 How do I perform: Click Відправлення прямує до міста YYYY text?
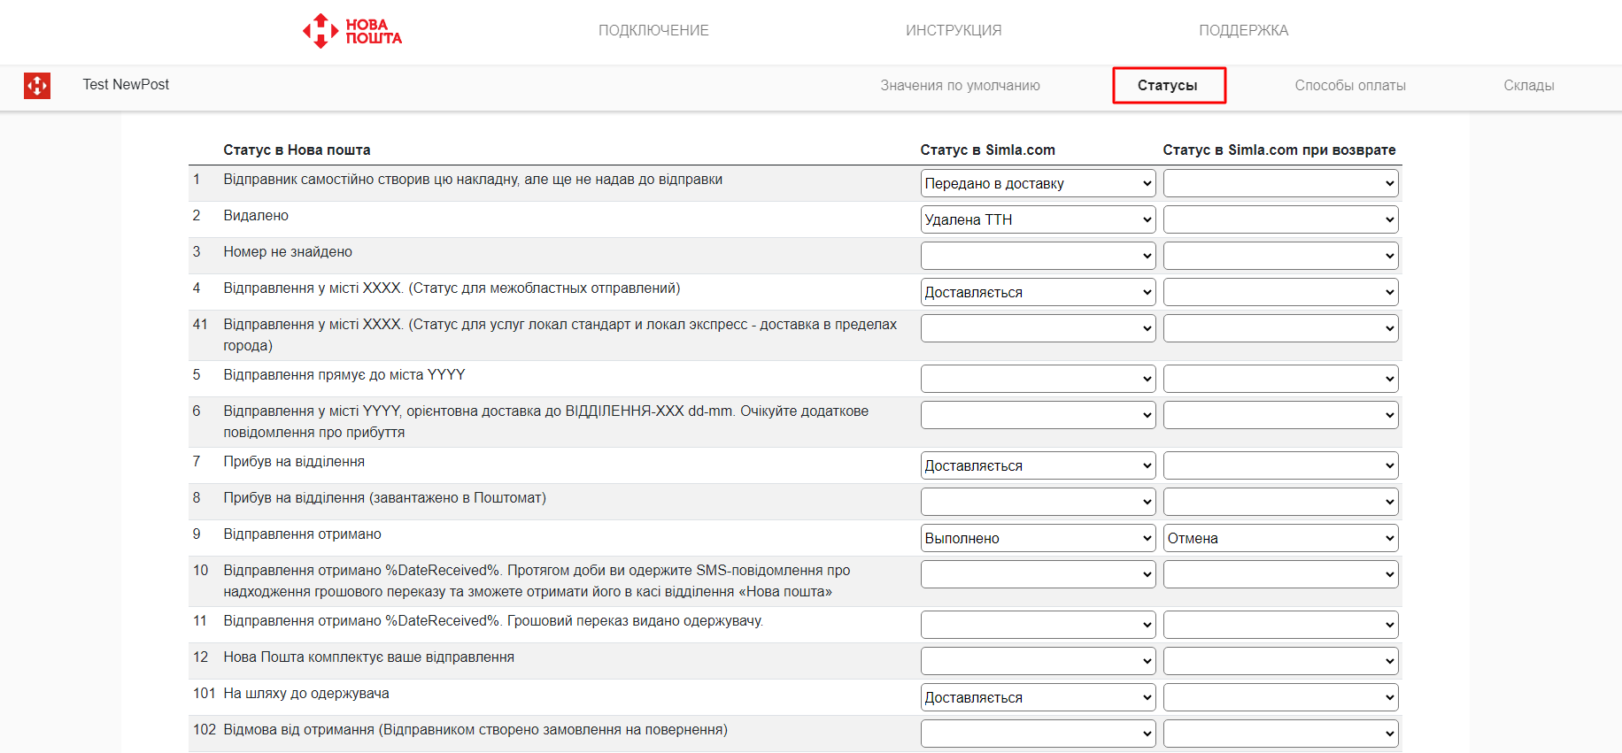[344, 375]
